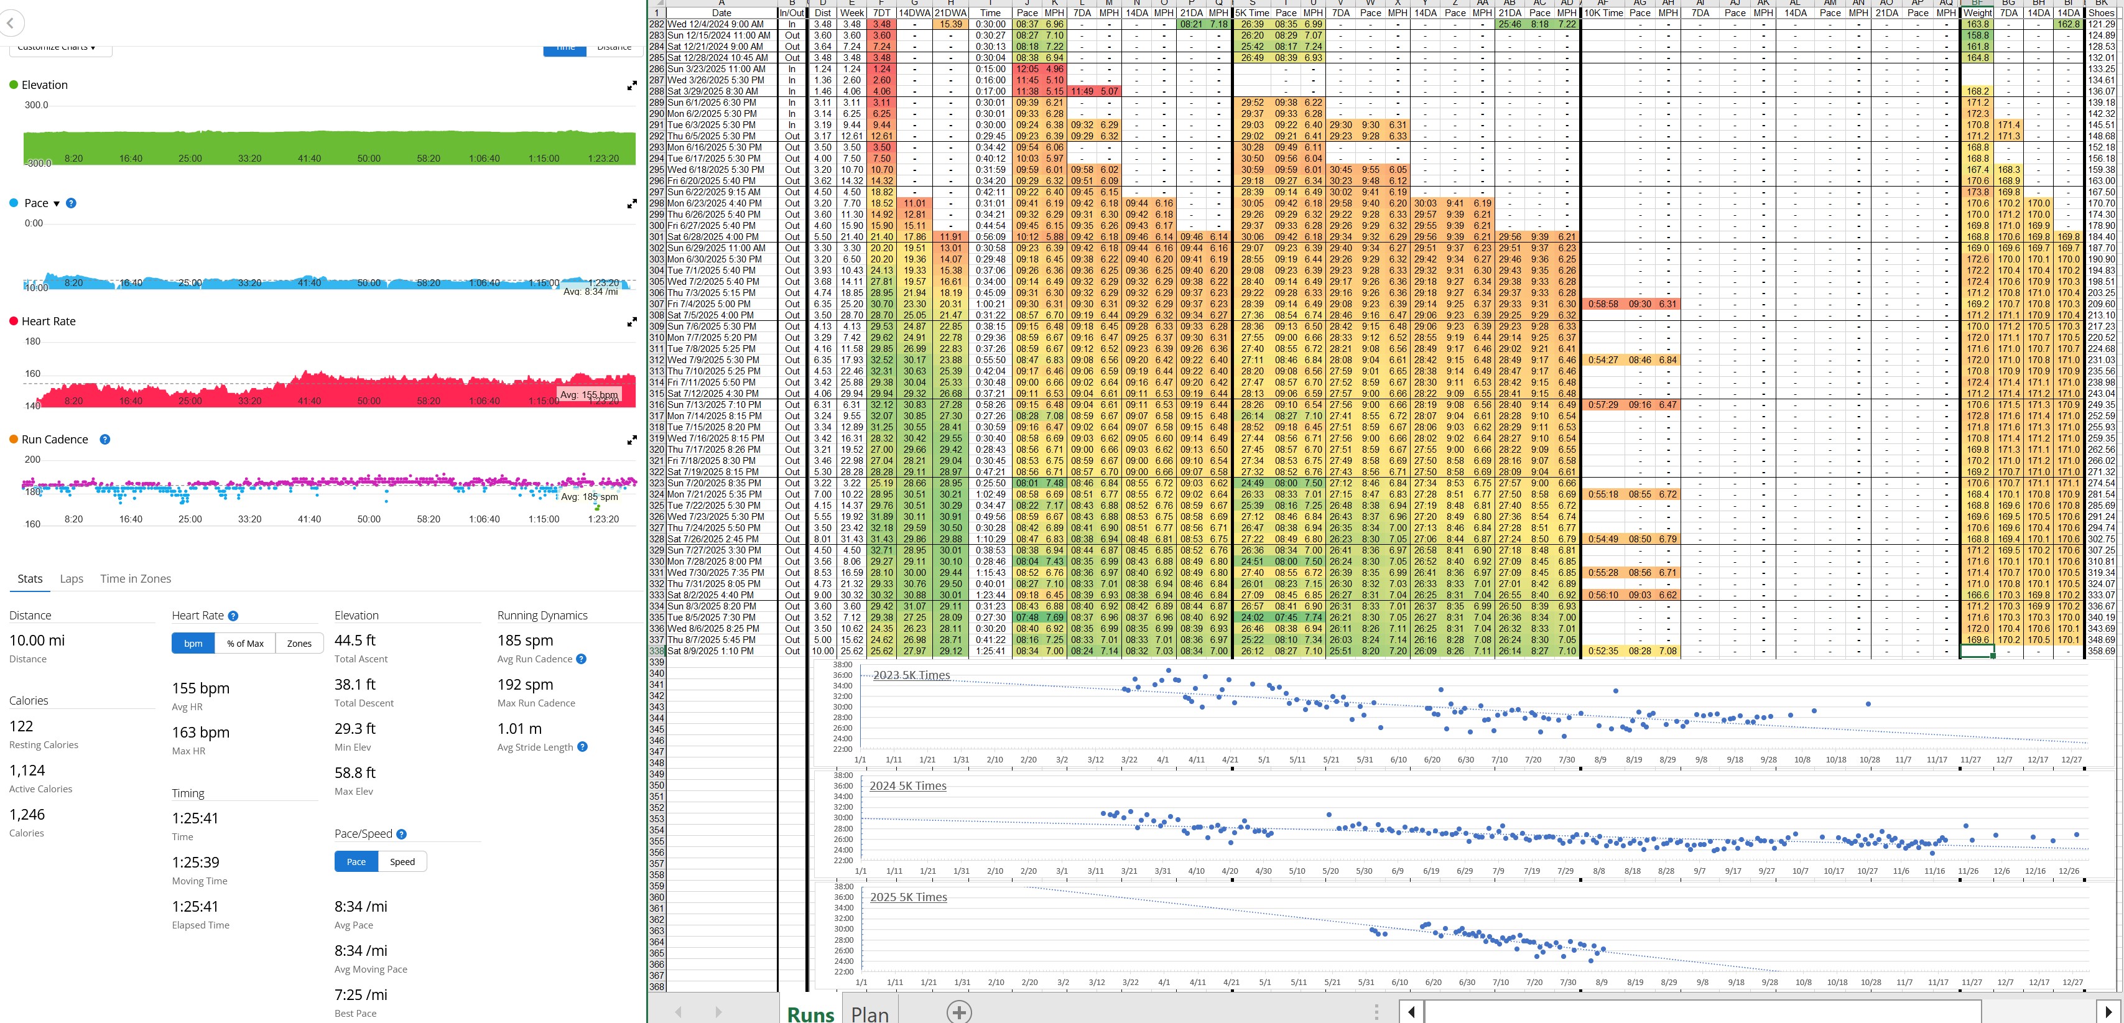Click the Elevation chart title

point(45,85)
